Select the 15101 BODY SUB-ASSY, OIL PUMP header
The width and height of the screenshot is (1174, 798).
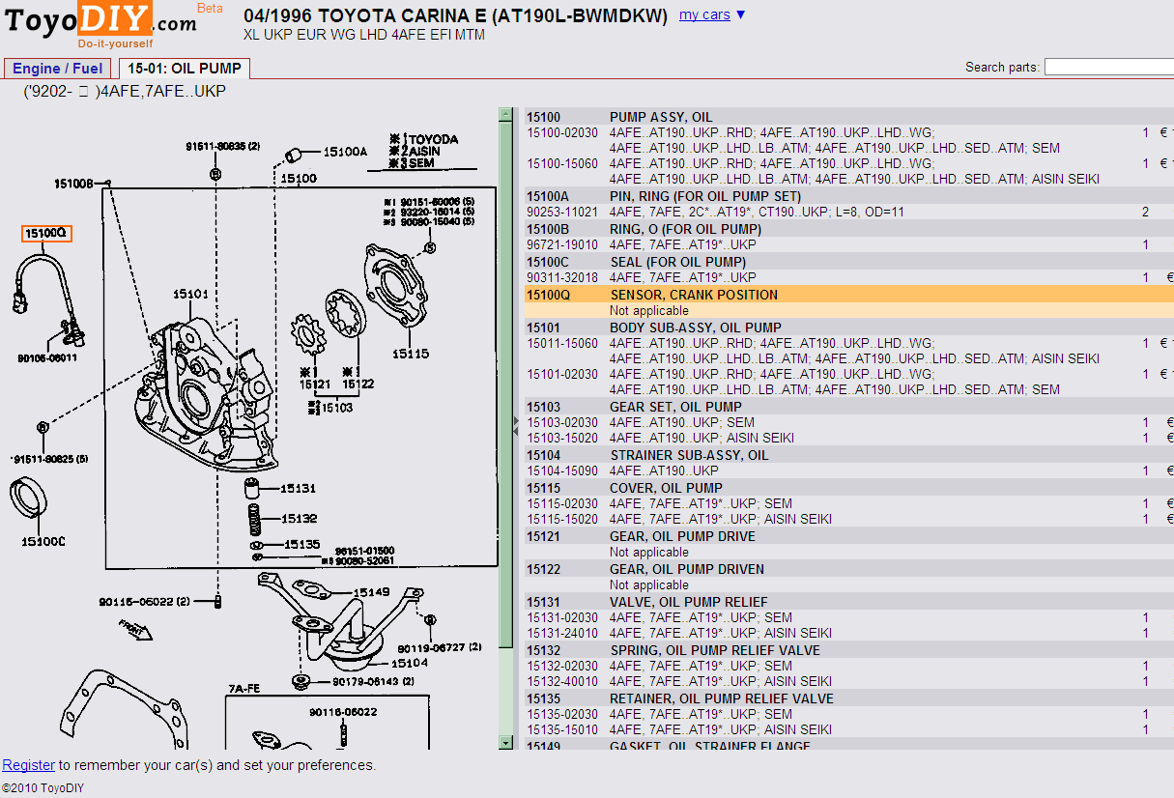tap(849, 328)
